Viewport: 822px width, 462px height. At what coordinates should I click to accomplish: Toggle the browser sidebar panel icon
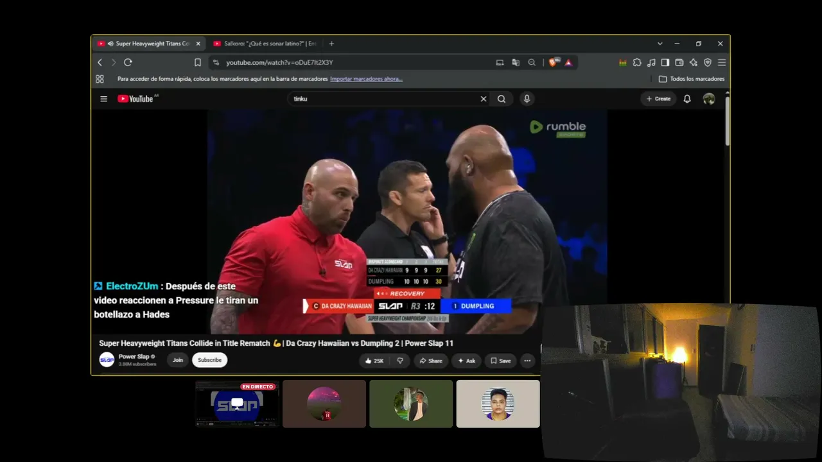(665, 62)
